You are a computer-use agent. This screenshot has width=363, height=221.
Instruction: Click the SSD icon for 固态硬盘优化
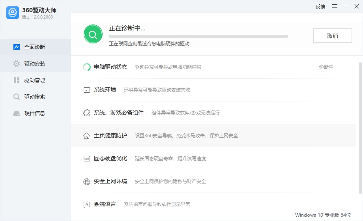point(87,159)
